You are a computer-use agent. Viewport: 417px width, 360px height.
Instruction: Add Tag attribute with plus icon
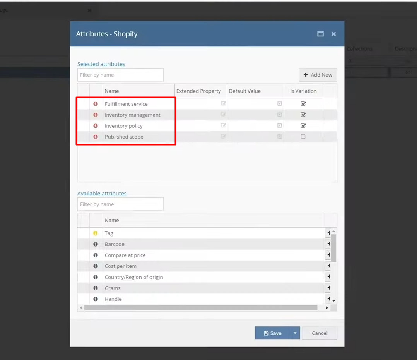click(329, 233)
